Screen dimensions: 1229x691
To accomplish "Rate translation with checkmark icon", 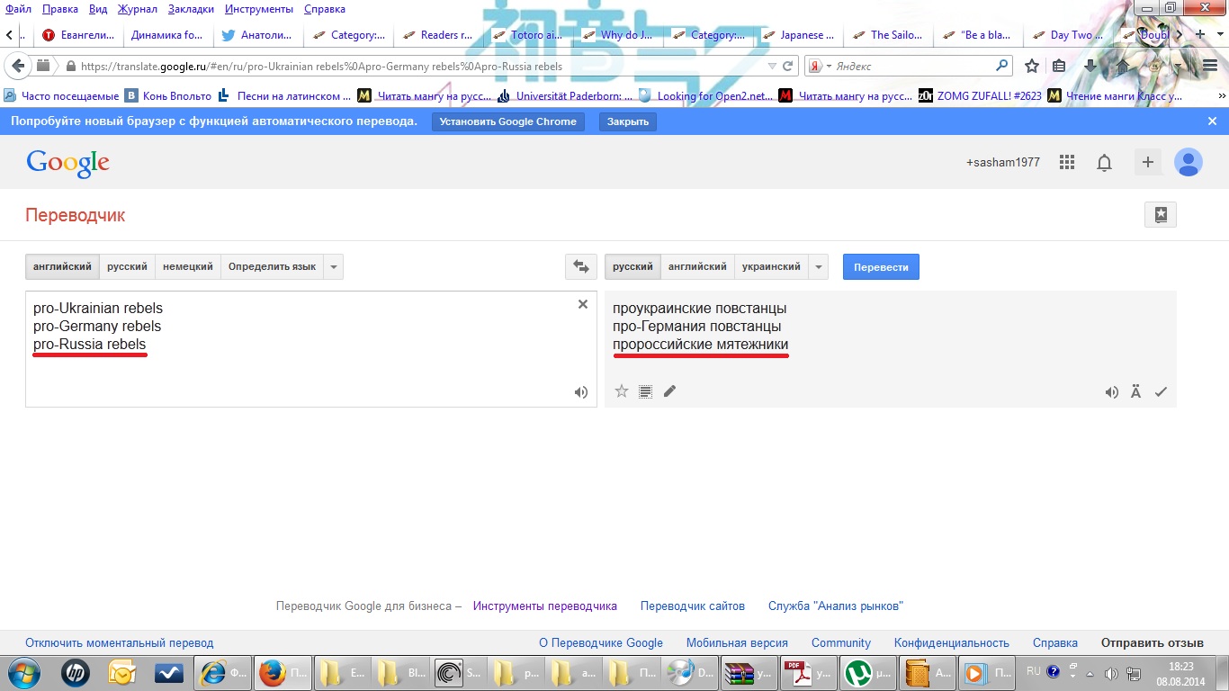I will (x=1161, y=392).
